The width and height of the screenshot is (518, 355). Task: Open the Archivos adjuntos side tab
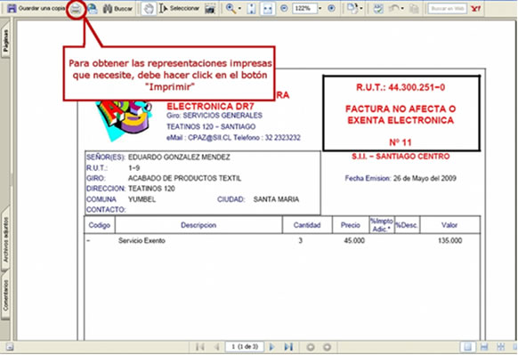(5, 239)
